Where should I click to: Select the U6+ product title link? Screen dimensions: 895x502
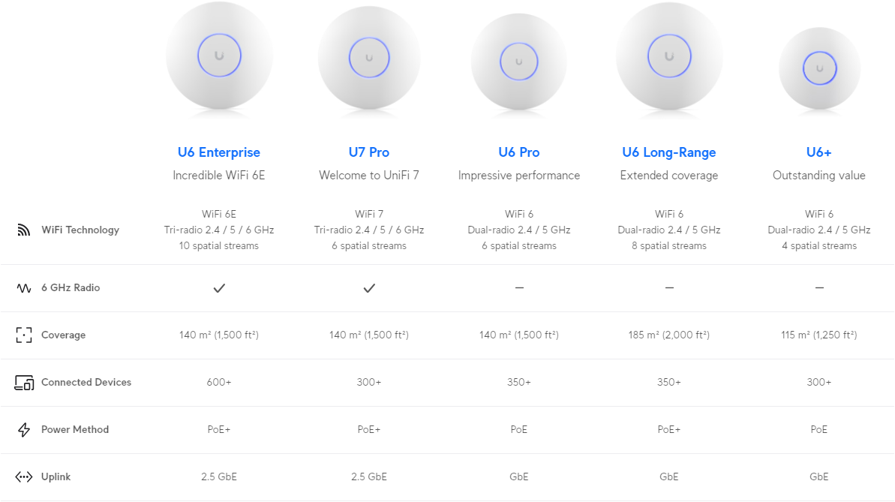pos(819,152)
